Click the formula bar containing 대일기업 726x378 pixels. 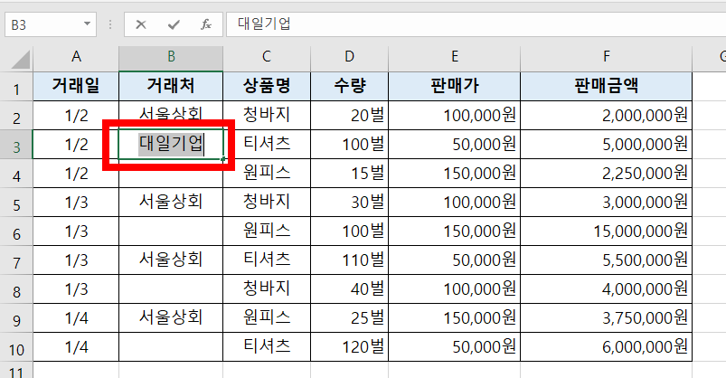476,24
